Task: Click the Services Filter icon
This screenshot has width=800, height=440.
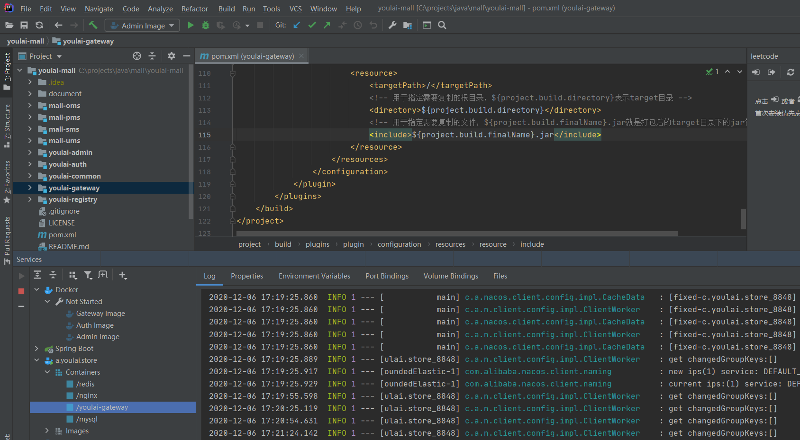Action: [88, 275]
